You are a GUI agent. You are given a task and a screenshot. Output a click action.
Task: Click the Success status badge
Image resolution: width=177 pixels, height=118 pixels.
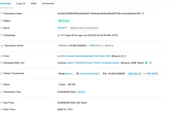click(64, 21)
